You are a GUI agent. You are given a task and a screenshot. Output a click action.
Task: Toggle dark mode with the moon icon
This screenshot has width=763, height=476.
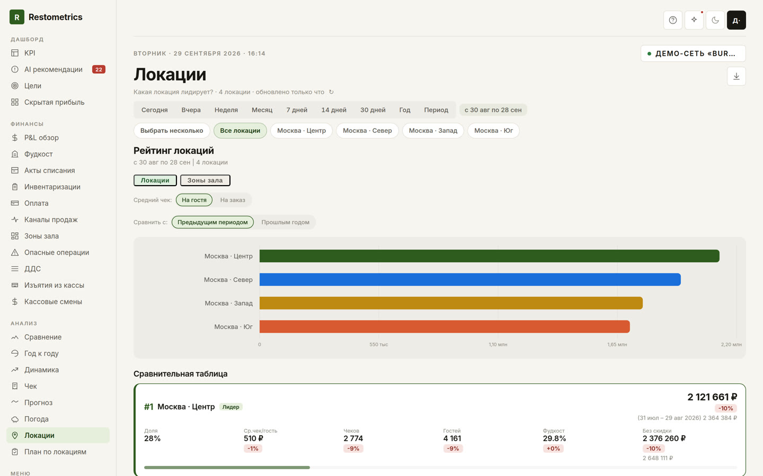pyautogui.click(x=715, y=20)
